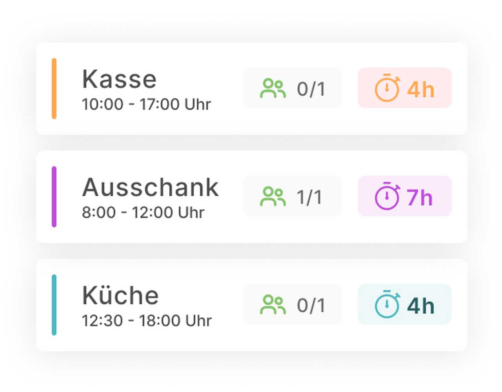Click the people icon in the Kasse row
This screenshot has width=502, height=392.
pos(273,88)
